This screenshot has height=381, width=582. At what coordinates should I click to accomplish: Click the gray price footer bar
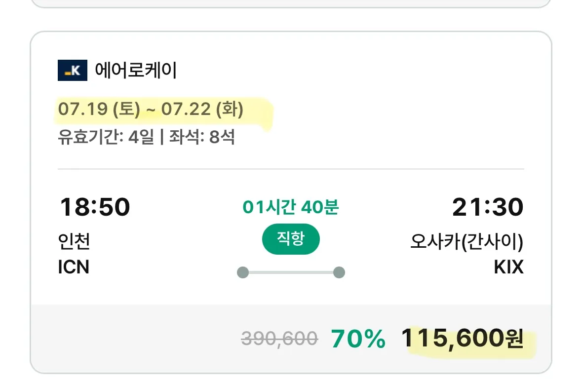click(291, 339)
